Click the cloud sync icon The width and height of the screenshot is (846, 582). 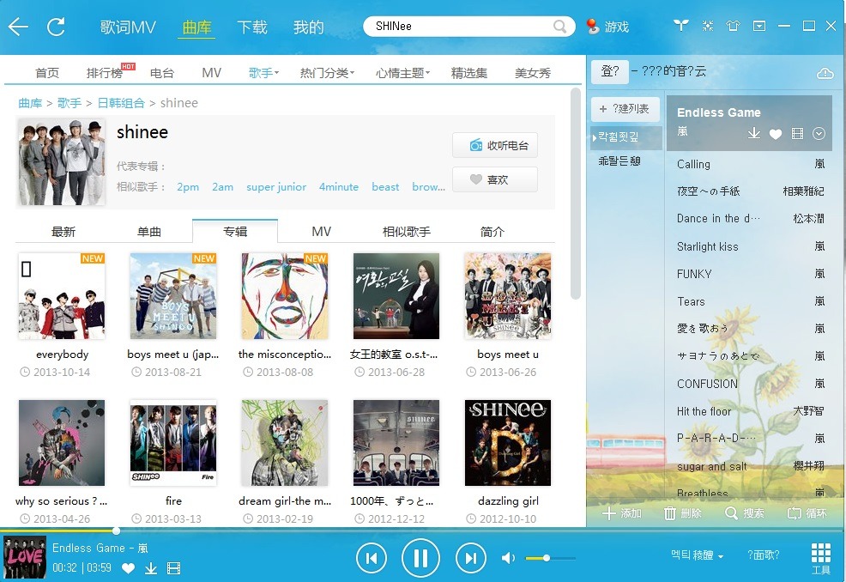pos(825,73)
